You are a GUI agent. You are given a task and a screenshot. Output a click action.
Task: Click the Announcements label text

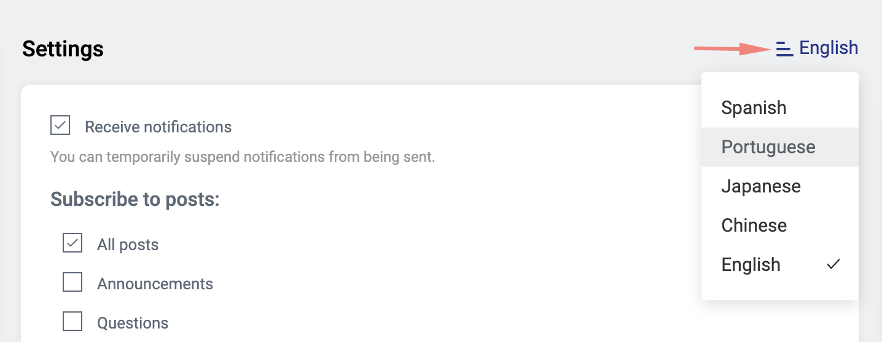click(x=155, y=284)
